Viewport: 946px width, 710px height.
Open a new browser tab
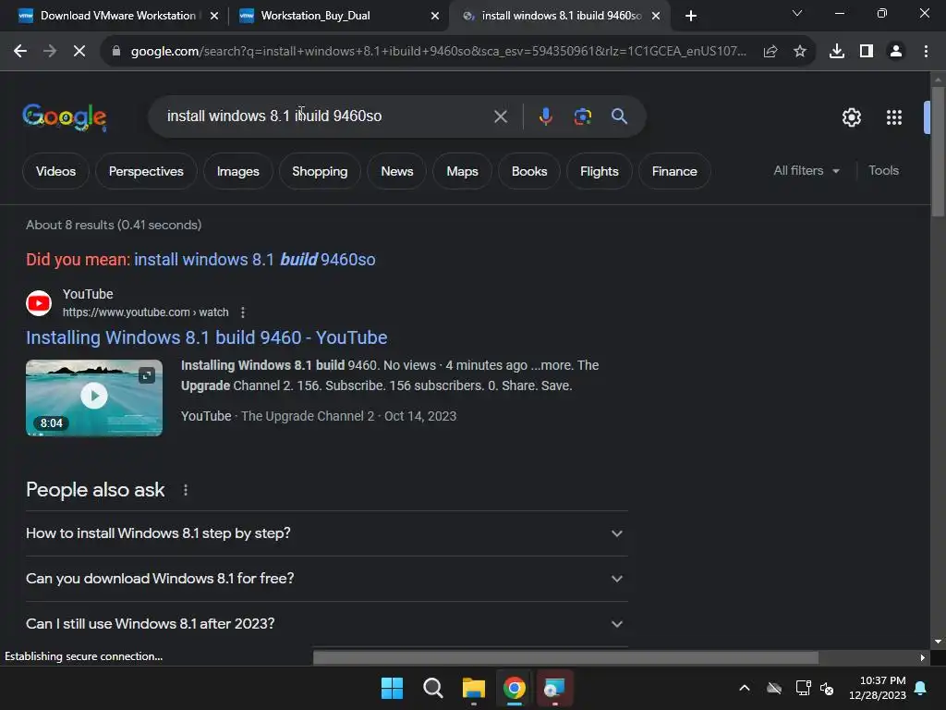point(691,16)
